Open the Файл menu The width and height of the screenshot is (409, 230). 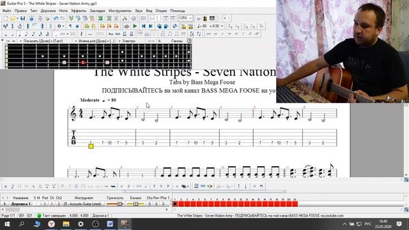(6, 11)
